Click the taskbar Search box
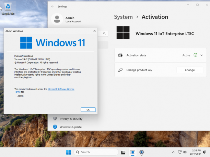 [x=96, y=152]
